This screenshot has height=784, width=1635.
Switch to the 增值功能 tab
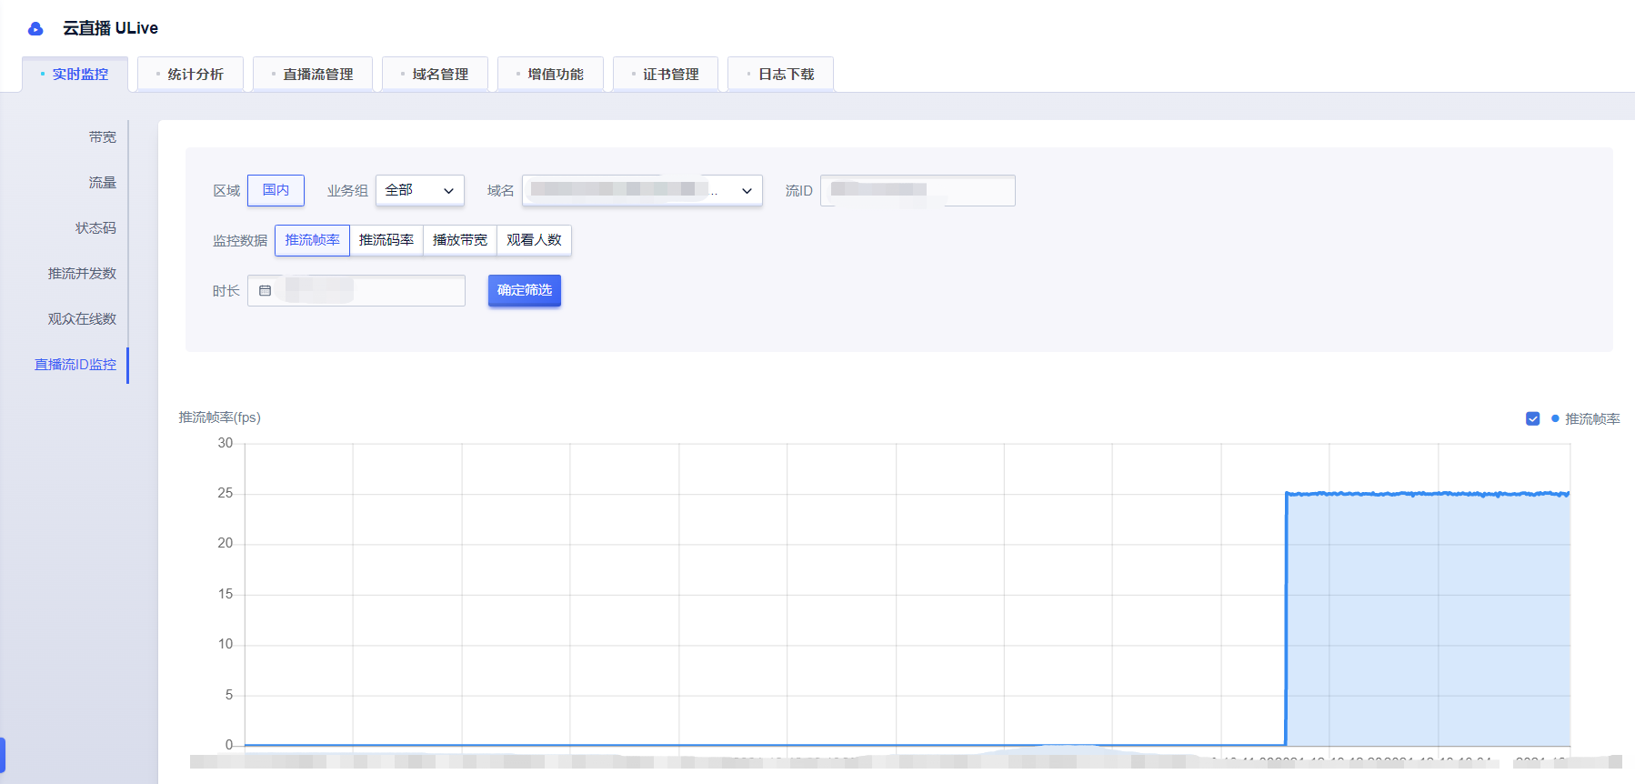(x=550, y=75)
